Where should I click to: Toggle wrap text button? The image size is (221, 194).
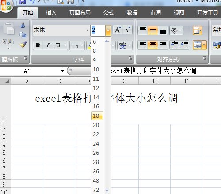coord(198,30)
